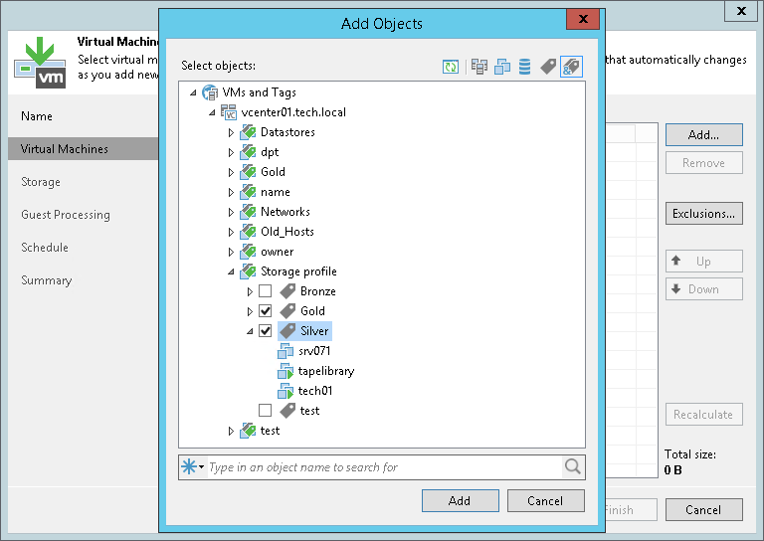Switch to single-tag view icon
Viewport: 764px width, 541px height.
(x=548, y=67)
